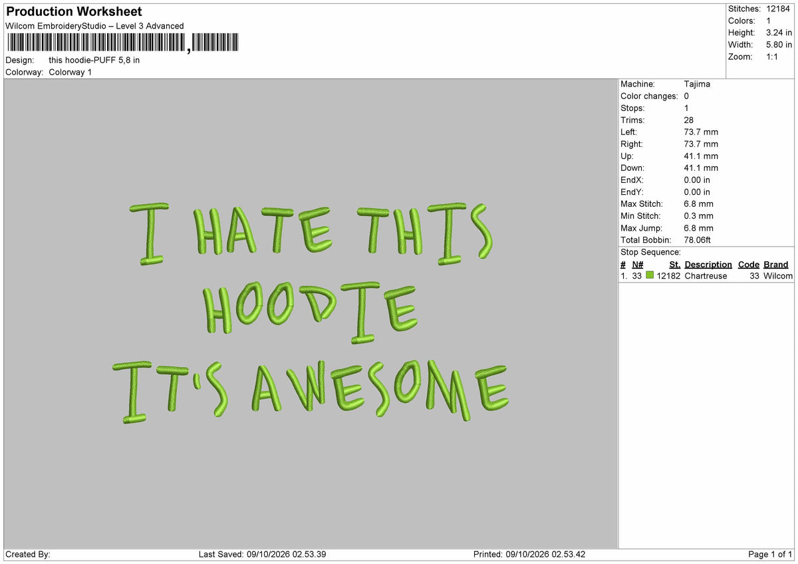Select the 'Production Worksheet' title
The height and width of the screenshot is (564, 798).
(74, 12)
